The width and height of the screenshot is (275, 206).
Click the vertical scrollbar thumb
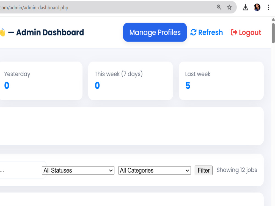(273, 33)
